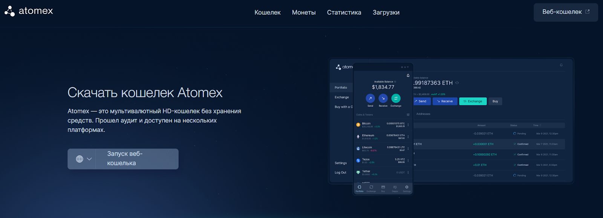
Task: Click the Tezos coin icon
Action: 358,160
